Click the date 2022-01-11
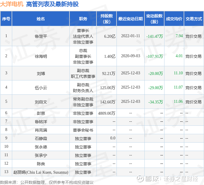Viewport: 204px width, 185px height. (x=130, y=36)
